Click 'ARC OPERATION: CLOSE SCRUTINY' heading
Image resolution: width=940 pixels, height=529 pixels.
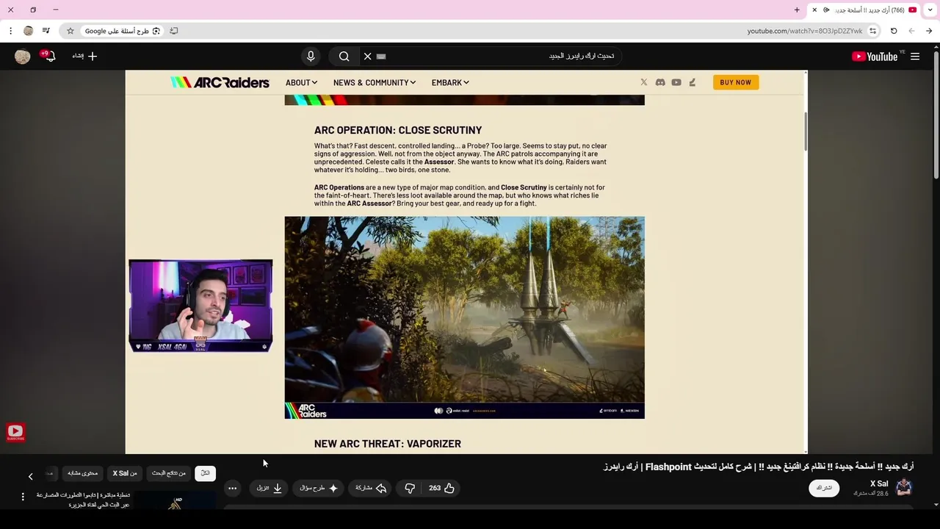(x=398, y=130)
